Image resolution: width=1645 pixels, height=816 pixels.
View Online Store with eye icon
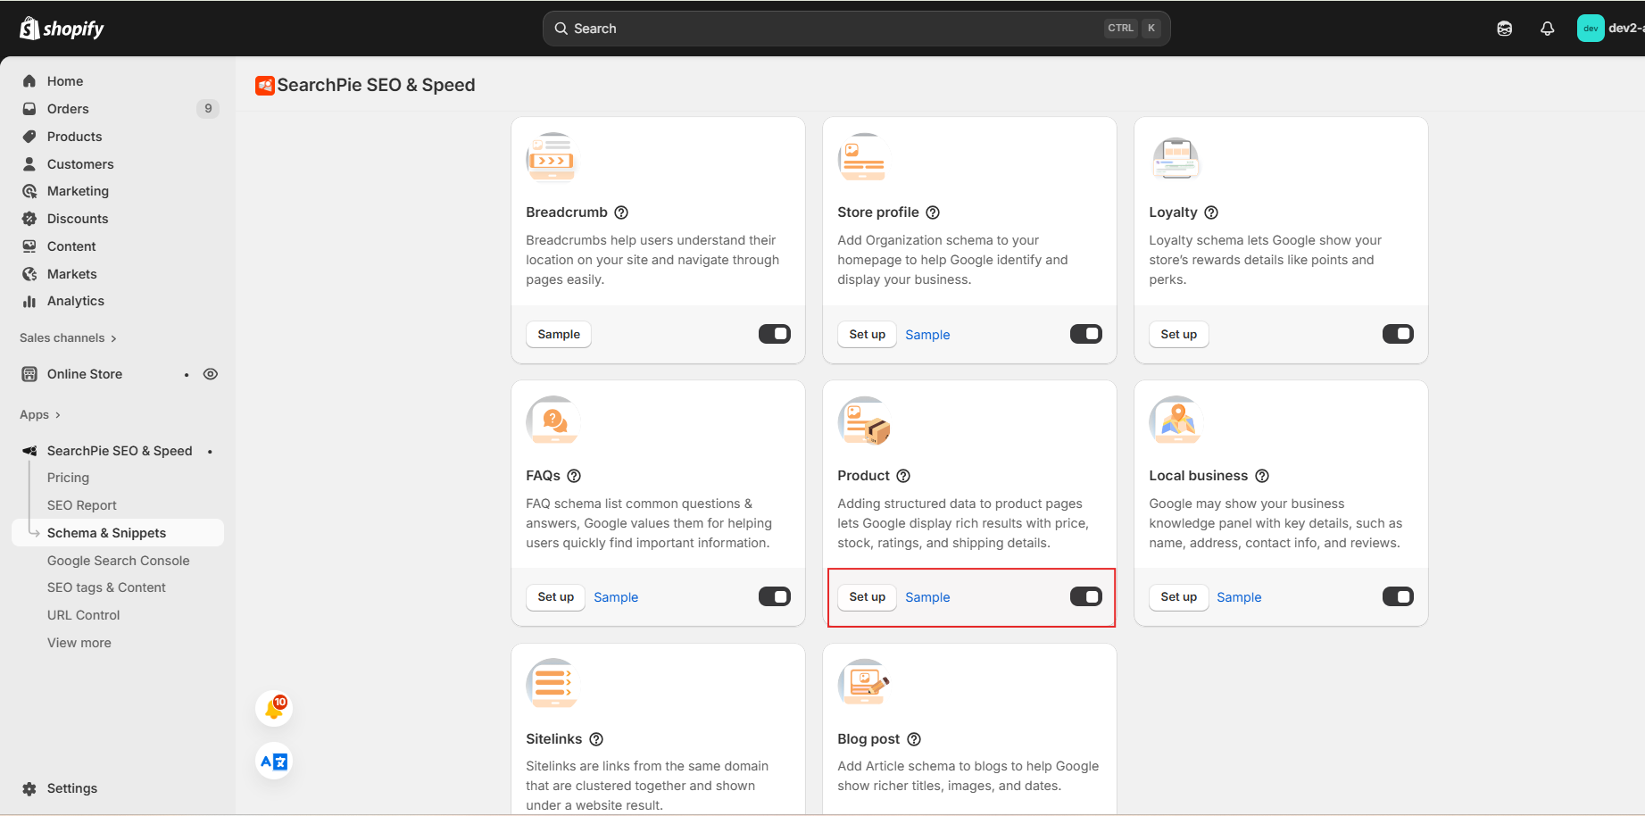(211, 374)
